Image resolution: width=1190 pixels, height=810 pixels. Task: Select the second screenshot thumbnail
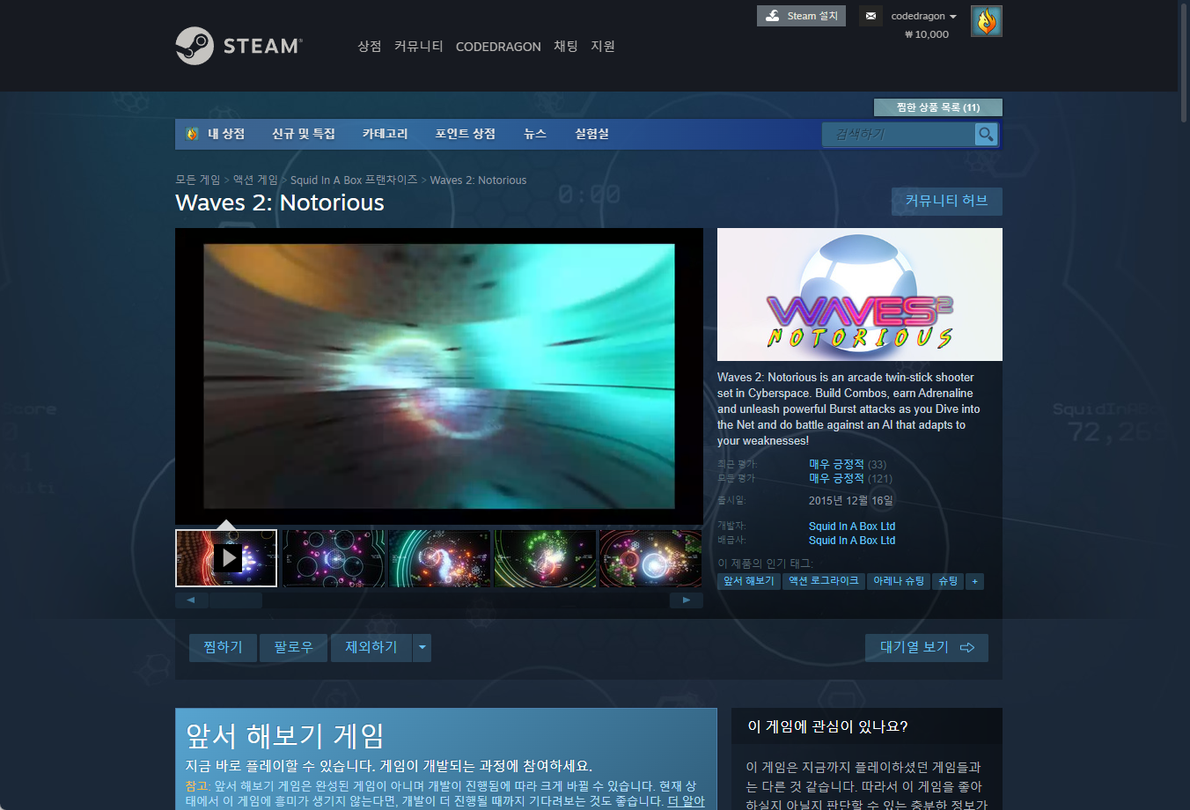pos(334,558)
